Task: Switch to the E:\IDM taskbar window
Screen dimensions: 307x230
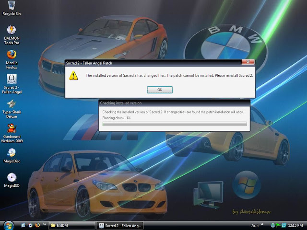Action: (71, 226)
